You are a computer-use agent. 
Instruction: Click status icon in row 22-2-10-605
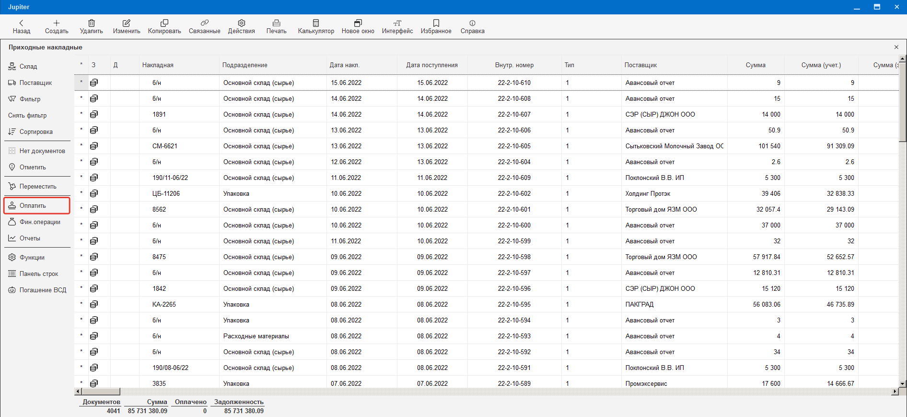coord(94,146)
